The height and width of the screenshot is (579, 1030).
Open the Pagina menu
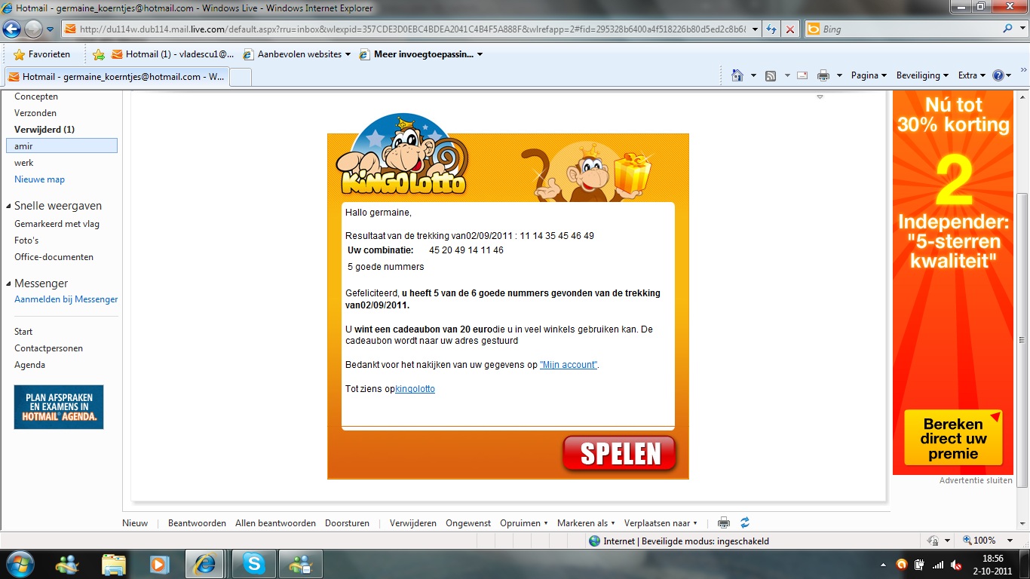[x=869, y=75]
